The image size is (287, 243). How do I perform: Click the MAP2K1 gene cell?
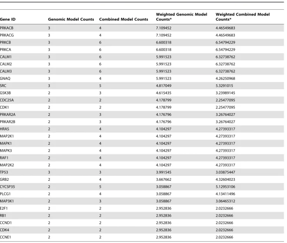[7, 136]
